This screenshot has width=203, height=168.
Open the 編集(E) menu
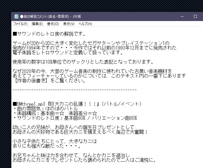(x=37, y=24)
